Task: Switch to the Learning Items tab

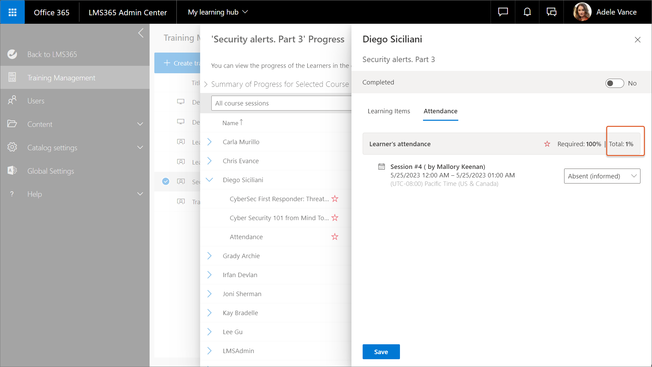Action: coord(389,111)
